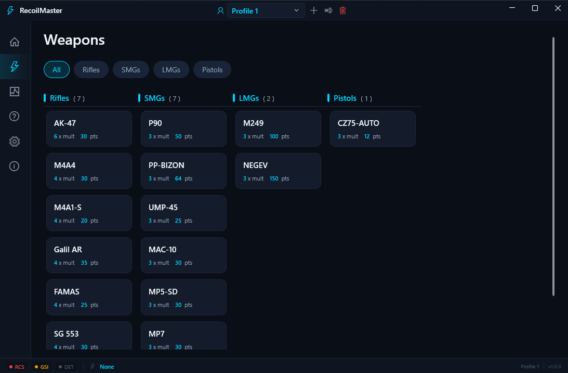Open Settings gear in sidebar
This screenshot has width=568, height=373.
point(15,142)
